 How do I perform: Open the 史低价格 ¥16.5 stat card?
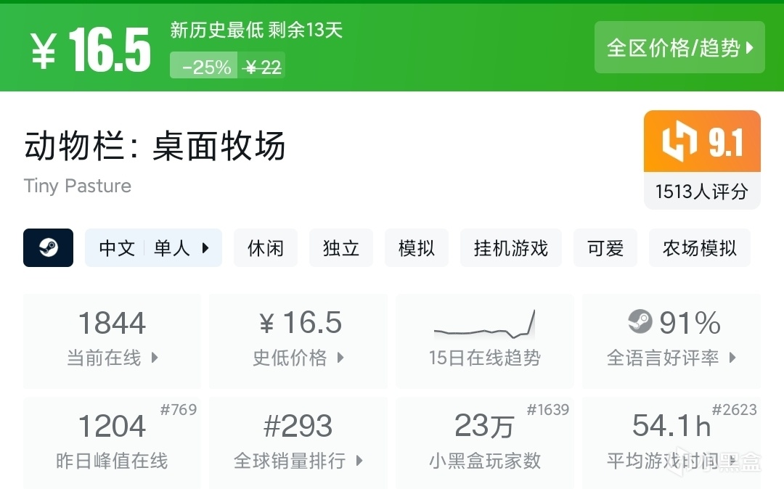(298, 341)
